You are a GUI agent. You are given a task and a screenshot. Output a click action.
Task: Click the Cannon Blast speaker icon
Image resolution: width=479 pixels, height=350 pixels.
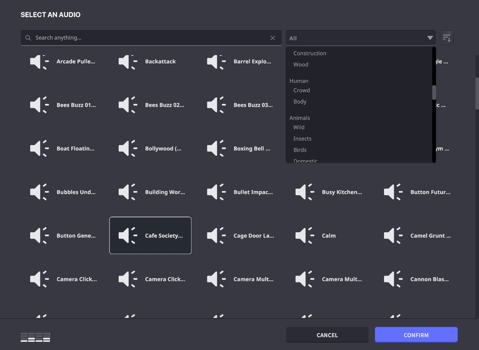(393, 279)
